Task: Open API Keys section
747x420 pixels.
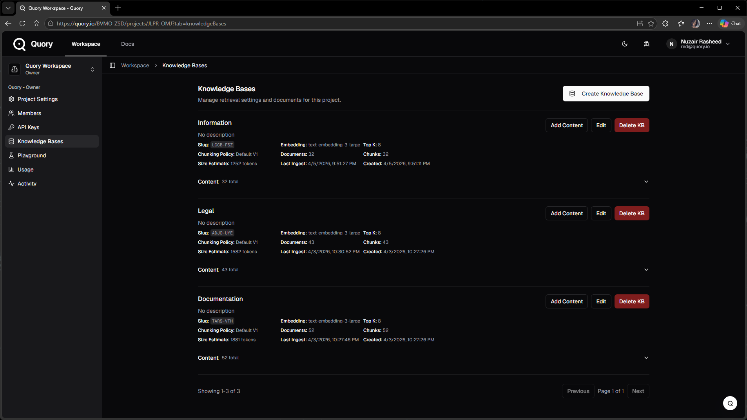Action: click(x=52, y=127)
